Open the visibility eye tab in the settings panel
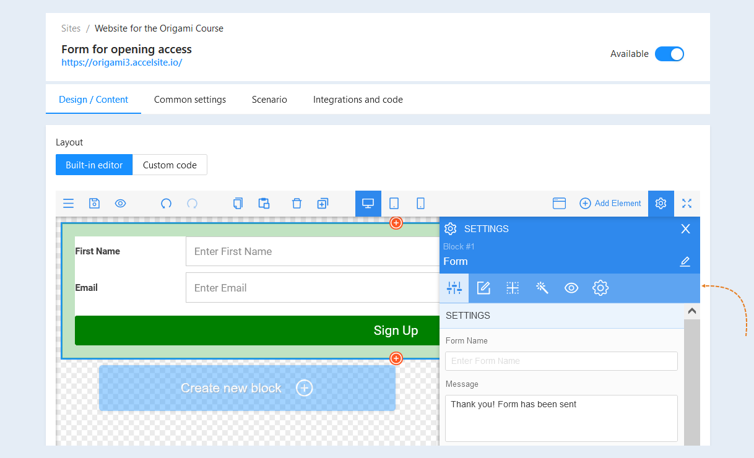This screenshot has width=754, height=458. click(571, 288)
